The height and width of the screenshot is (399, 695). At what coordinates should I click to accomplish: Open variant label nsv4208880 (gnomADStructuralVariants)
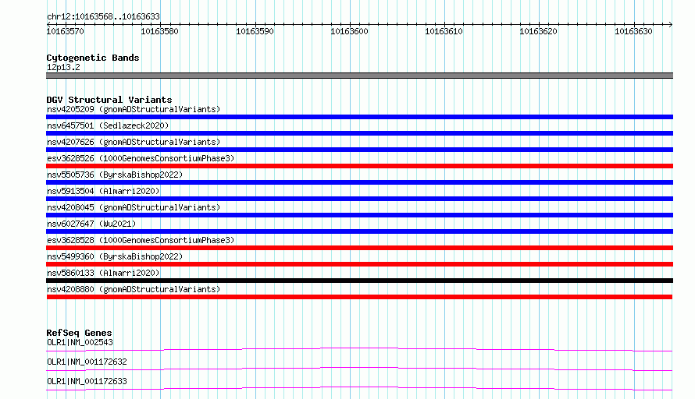pos(134,289)
